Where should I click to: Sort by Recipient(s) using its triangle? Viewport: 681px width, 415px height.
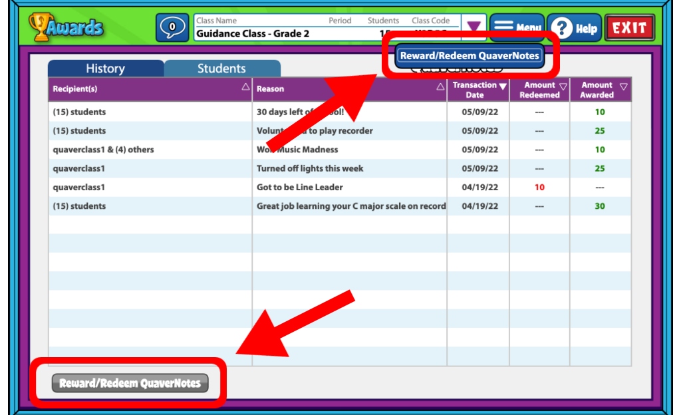tap(245, 87)
